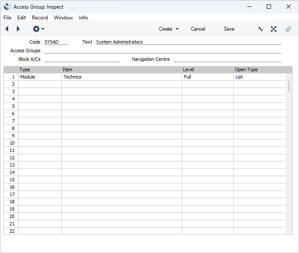
Task: Select the Module cell in row 1
Action: [x=40, y=77]
